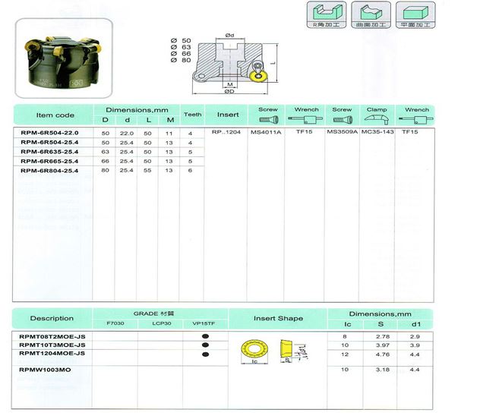Click the yellow insert side-view drawing
The image size is (480, 419).
pos(286,349)
